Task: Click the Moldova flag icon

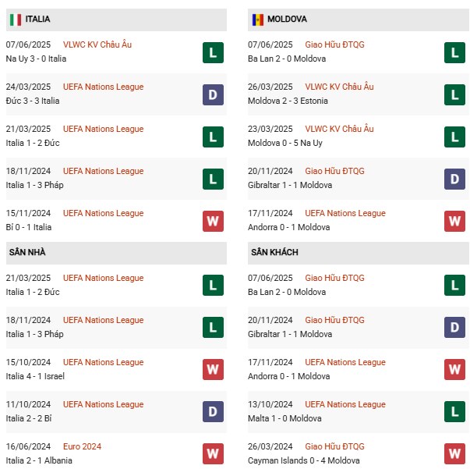Action: (257, 19)
